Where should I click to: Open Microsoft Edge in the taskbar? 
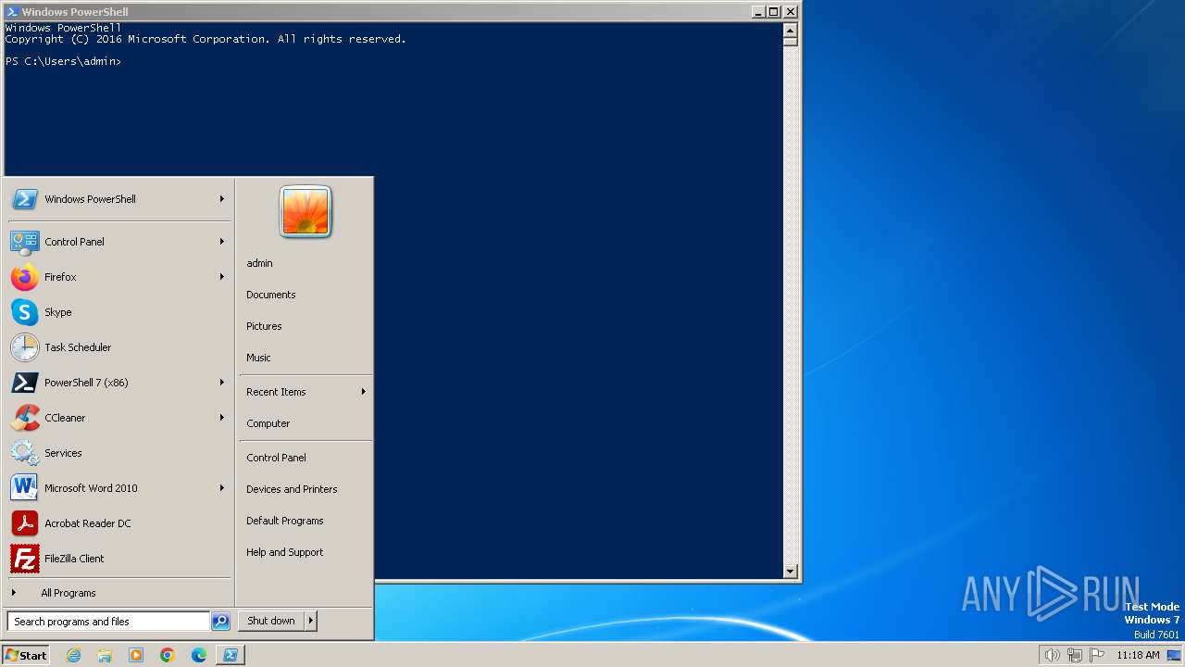tap(199, 655)
